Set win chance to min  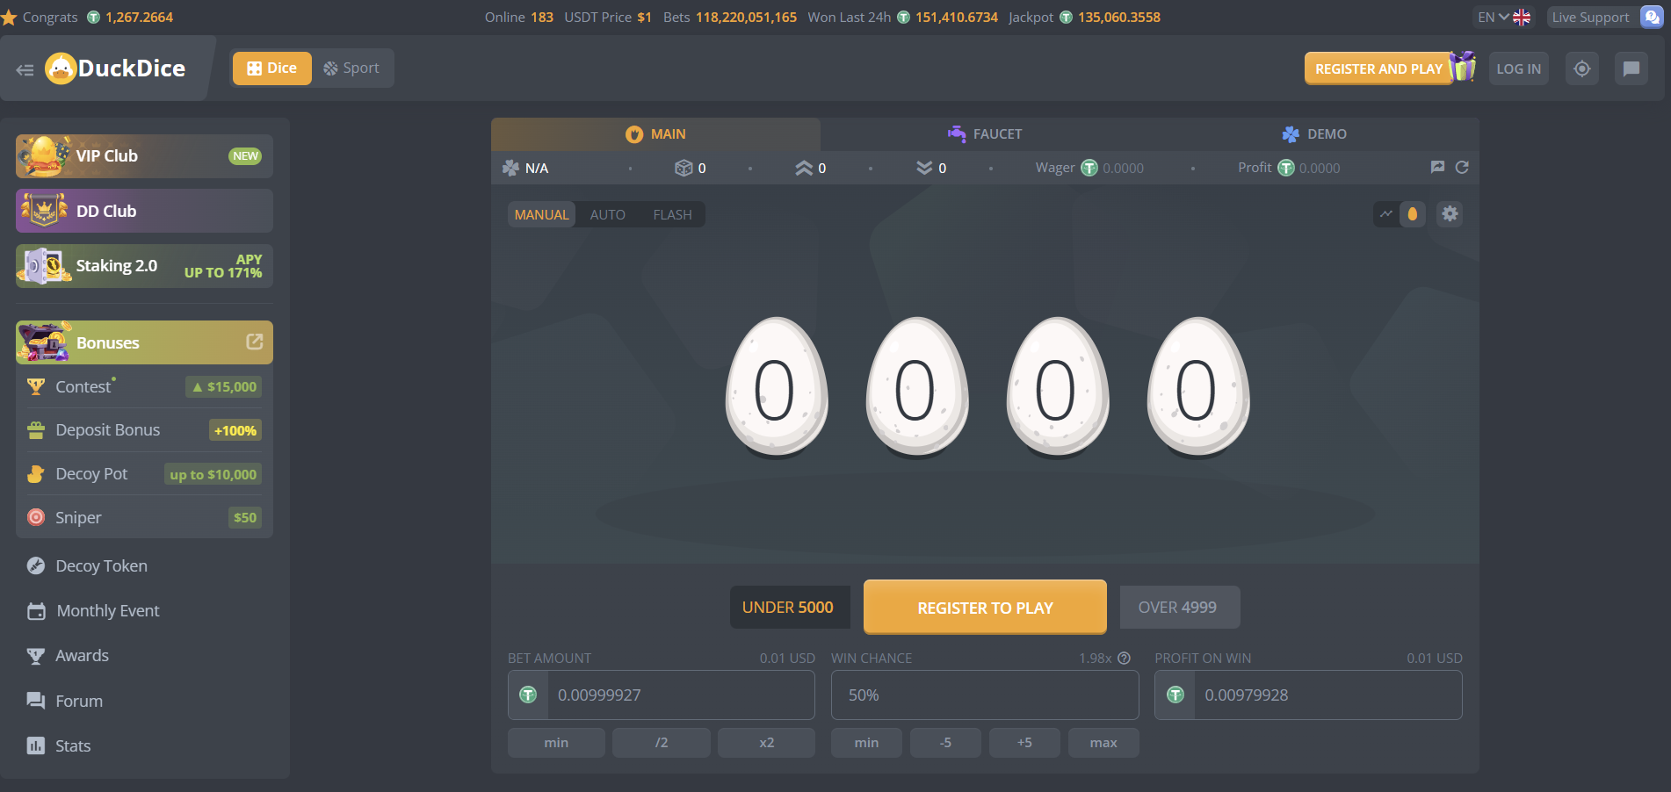pos(866,743)
